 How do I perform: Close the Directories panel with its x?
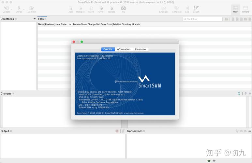tap(16, 19)
